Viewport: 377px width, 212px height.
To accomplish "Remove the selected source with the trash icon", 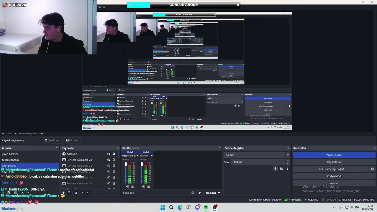I will (x=69, y=193).
